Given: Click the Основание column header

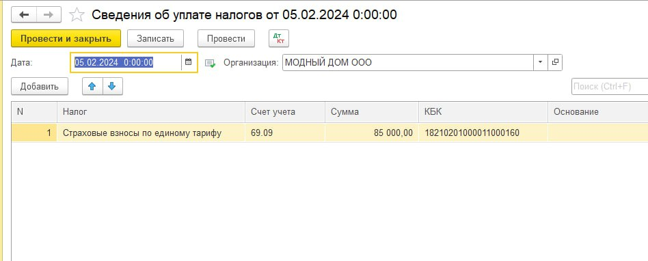Looking at the screenshot, I should click(x=598, y=112).
